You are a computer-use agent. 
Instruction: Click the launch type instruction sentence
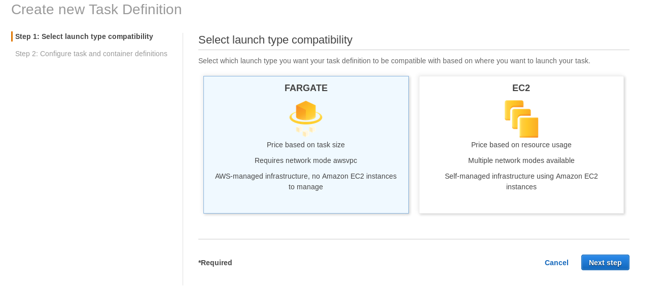click(394, 61)
